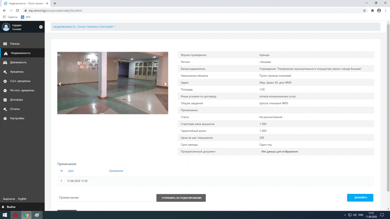Click Выйти to log out
This screenshot has height=219, width=390.
(x=11, y=207)
